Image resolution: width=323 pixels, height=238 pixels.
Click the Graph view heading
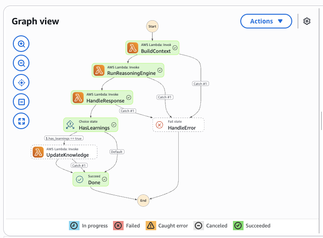[35, 21]
